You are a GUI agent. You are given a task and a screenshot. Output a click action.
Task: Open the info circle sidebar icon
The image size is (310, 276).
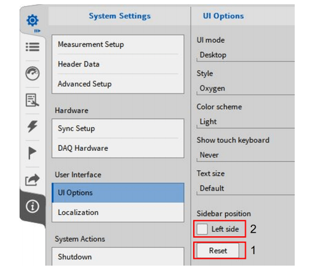pyautogui.click(x=32, y=206)
